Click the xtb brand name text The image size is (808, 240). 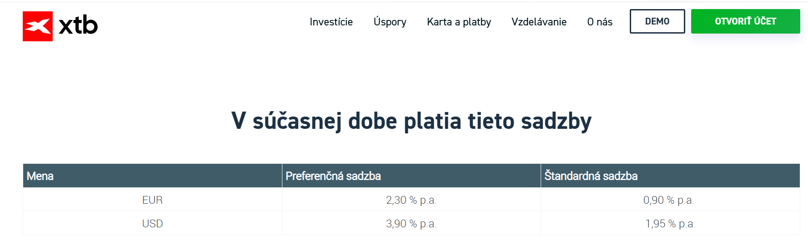pos(78,25)
